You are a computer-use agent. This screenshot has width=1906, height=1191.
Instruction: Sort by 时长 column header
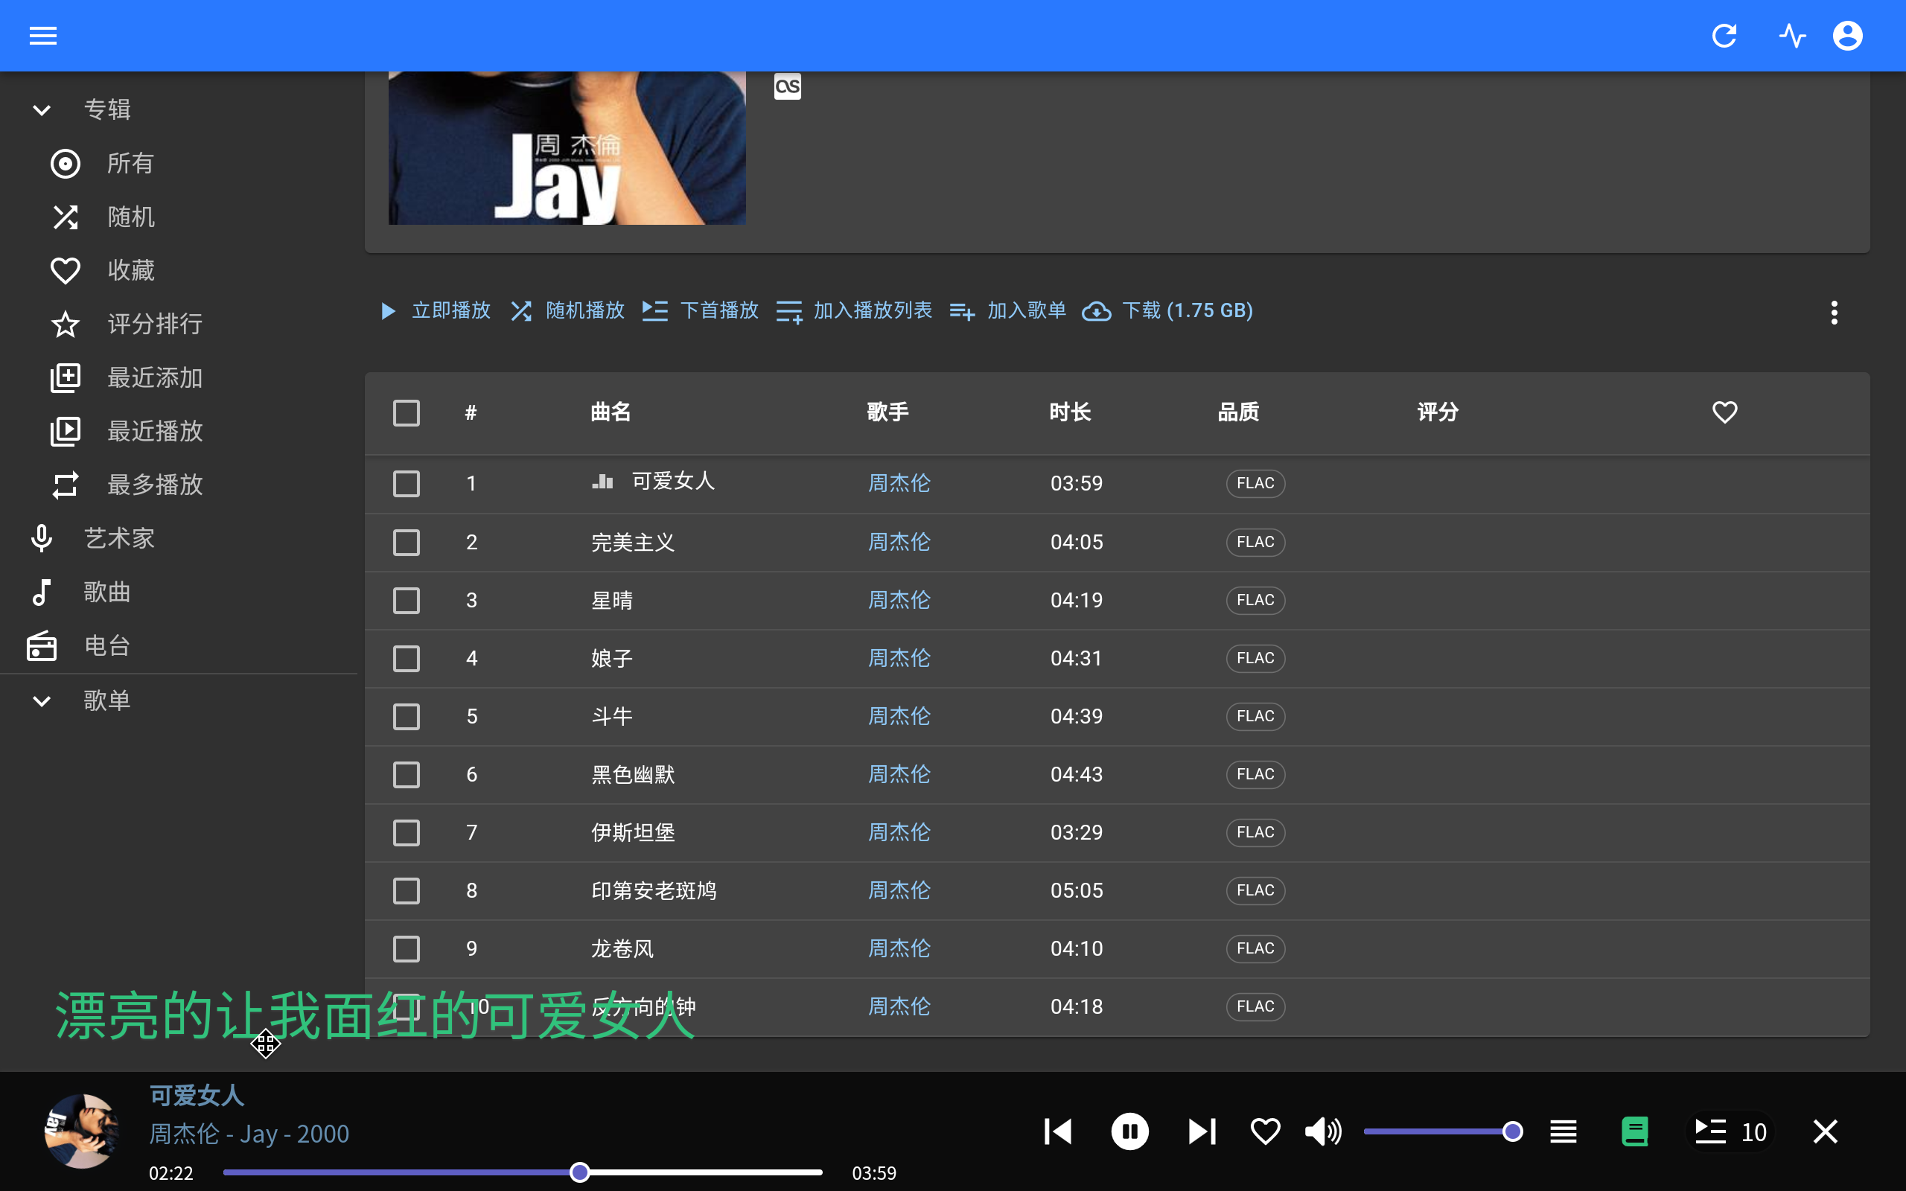click(1070, 412)
